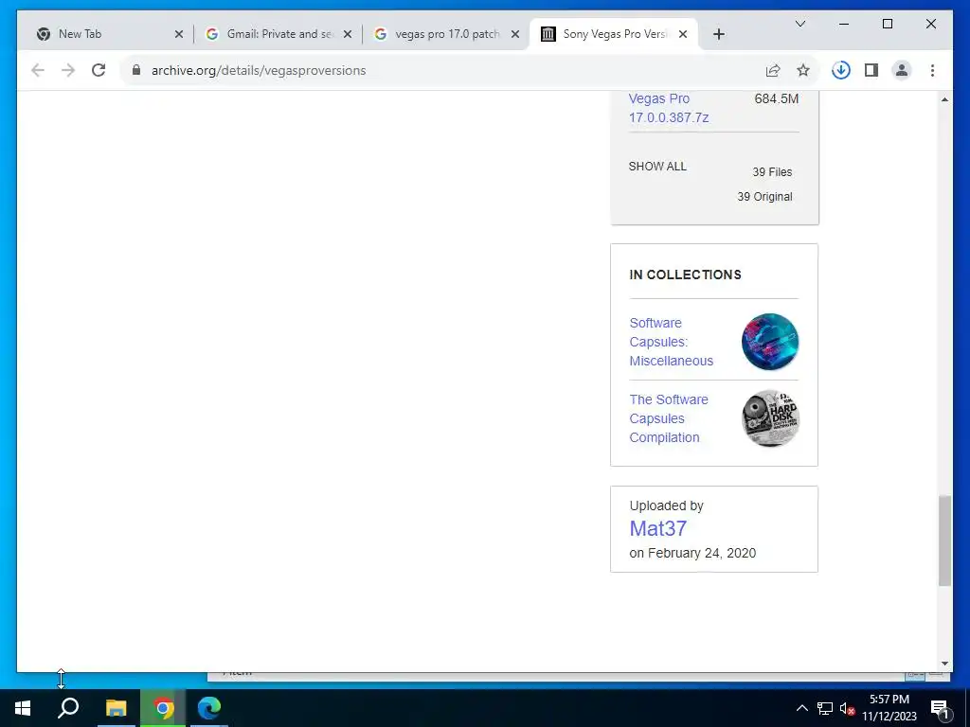This screenshot has width=970, height=727.
Task: Toggle Chrome side panel
Action: tap(871, 70)
